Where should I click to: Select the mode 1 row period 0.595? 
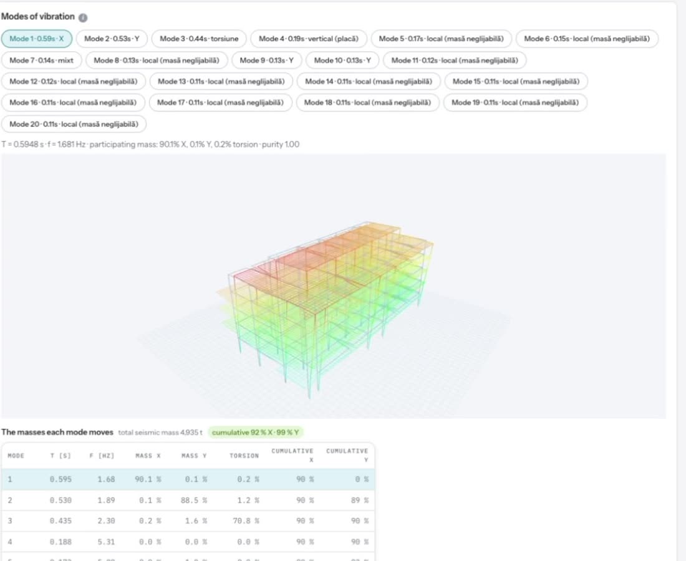click(60, 479)
